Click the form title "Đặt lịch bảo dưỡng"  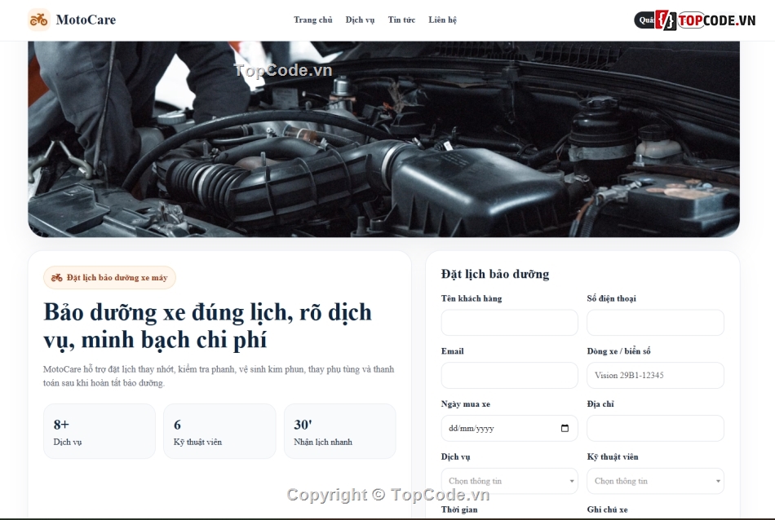pos(495,274)
